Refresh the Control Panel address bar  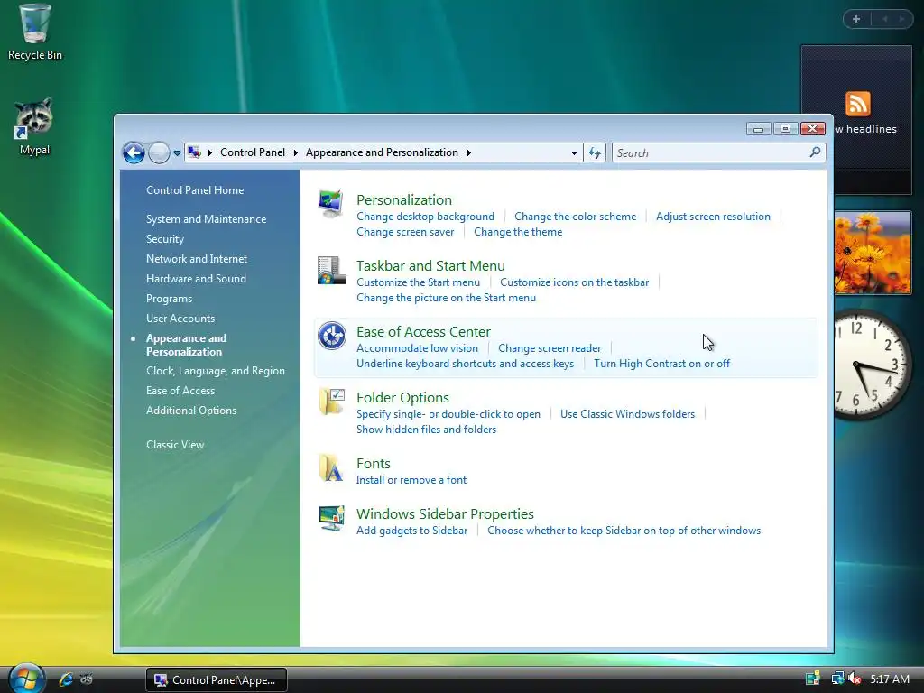595,153
